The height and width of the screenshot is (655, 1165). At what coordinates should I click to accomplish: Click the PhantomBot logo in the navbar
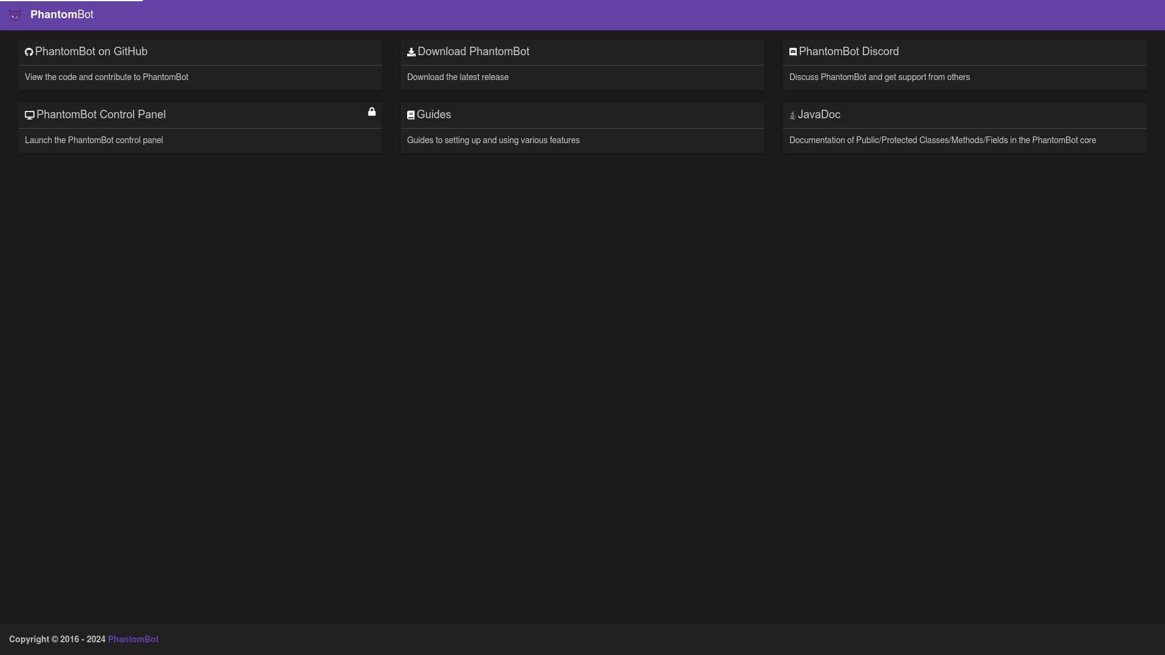[x=15, y=15]
